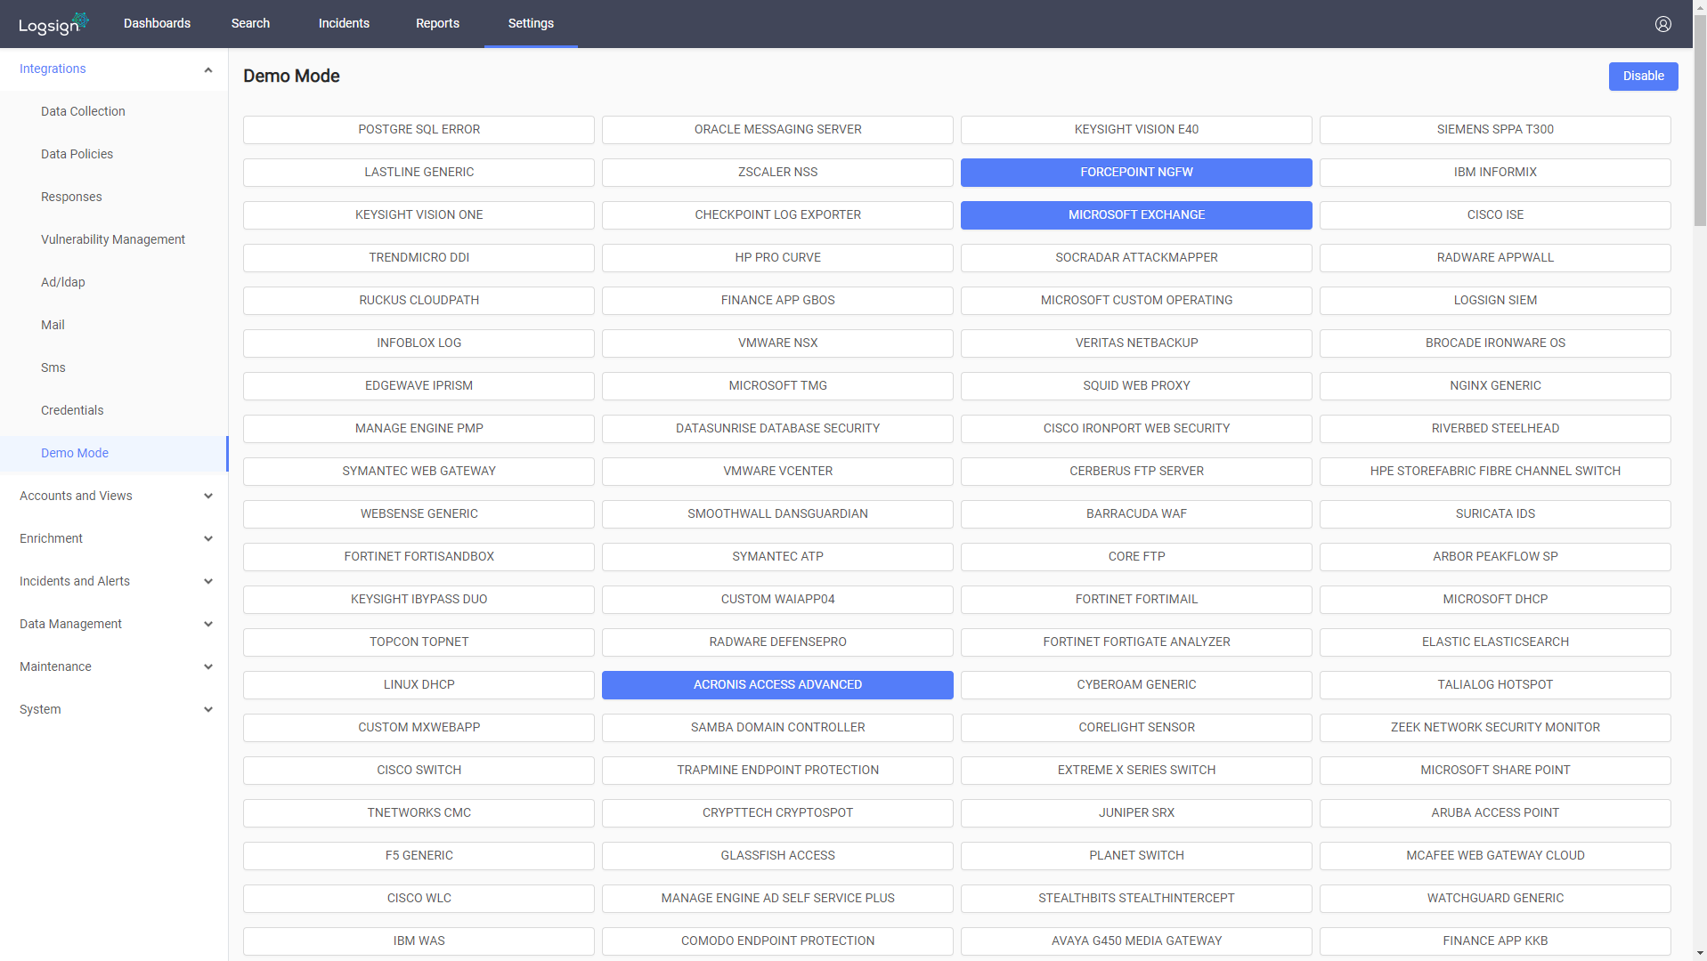Select CISCO IRONPORT WEB SECURITY source
Viewport: 1707px width, 961px height.
coord(1136,429)
